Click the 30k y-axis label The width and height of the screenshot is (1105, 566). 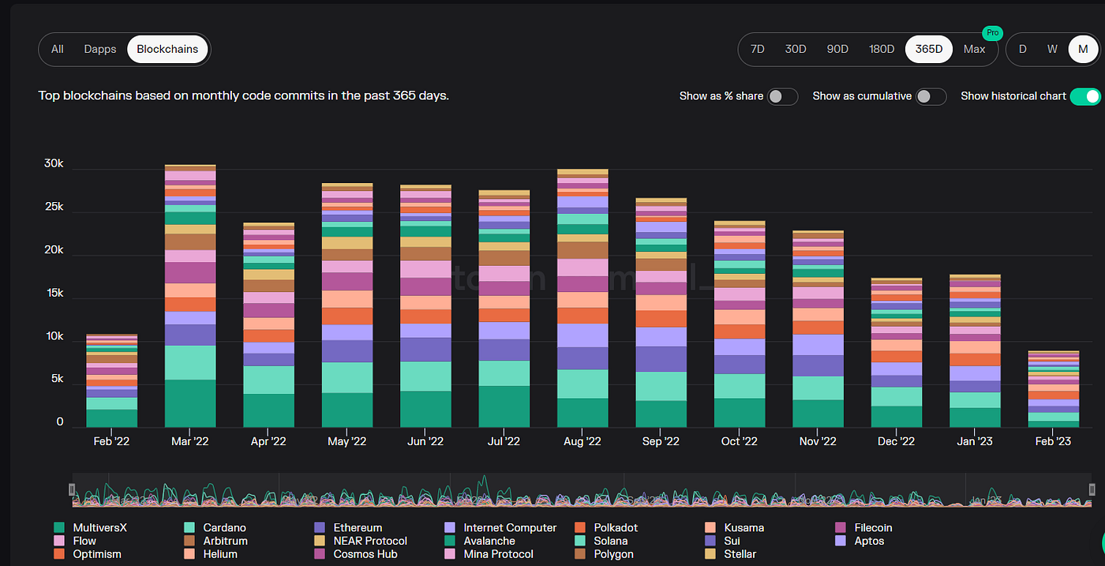tap(54, 164)
